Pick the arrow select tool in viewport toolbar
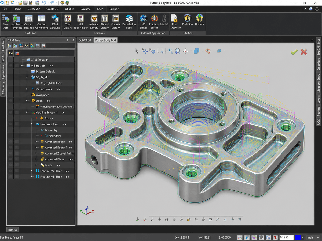The height and width of the screenshot is (241, 322). (137, 51)
